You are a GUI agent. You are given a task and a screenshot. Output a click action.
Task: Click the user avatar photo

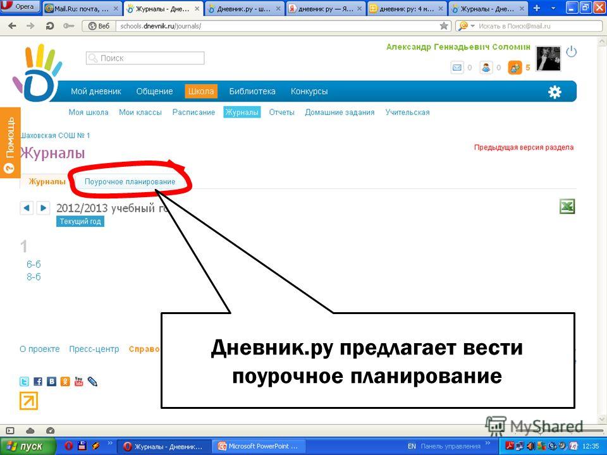pos(548,58)
